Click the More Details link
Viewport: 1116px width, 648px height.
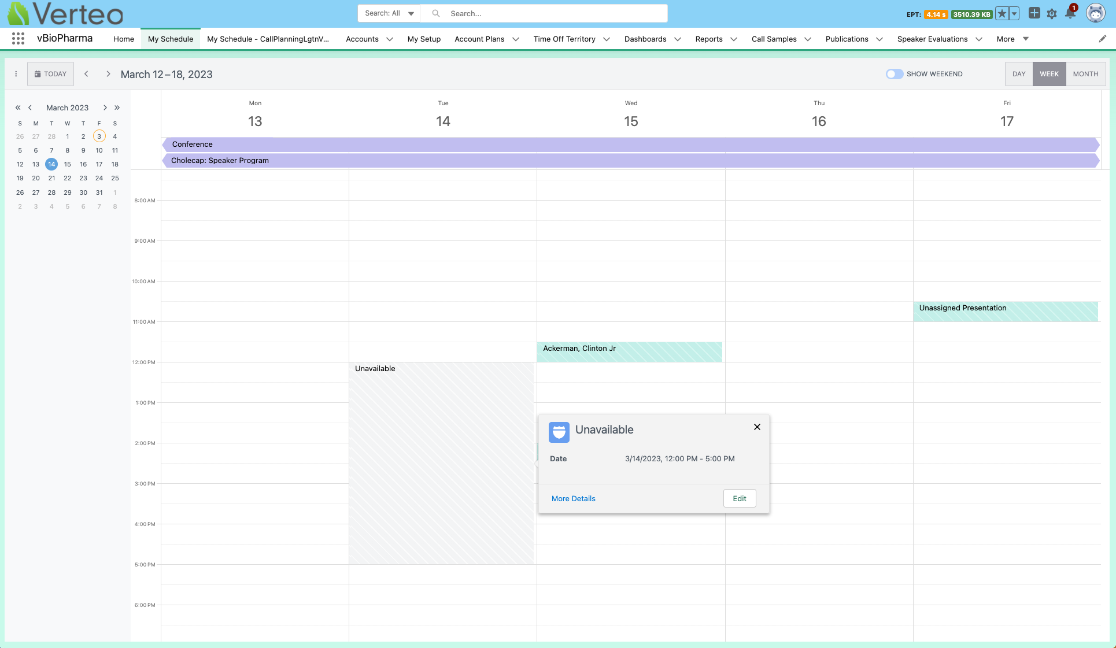tap(573, 498)
